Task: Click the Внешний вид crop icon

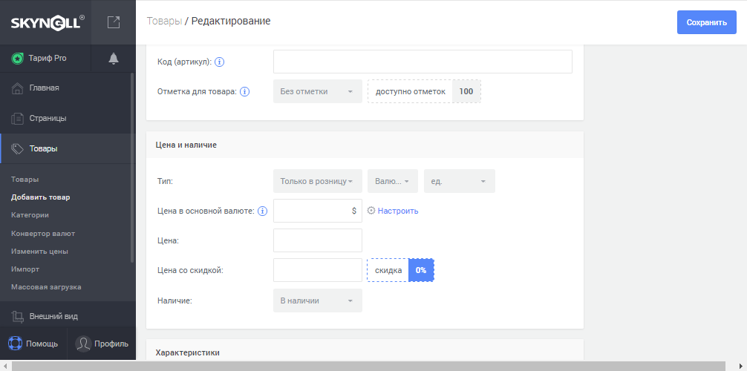Action: 18,316
